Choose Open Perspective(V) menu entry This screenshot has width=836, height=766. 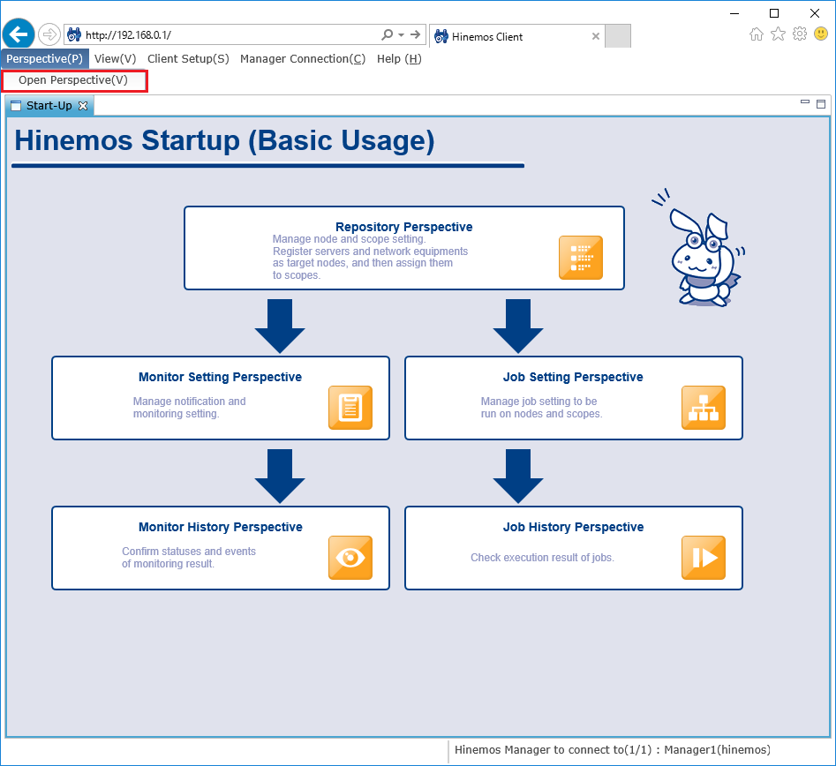(74, 80)
